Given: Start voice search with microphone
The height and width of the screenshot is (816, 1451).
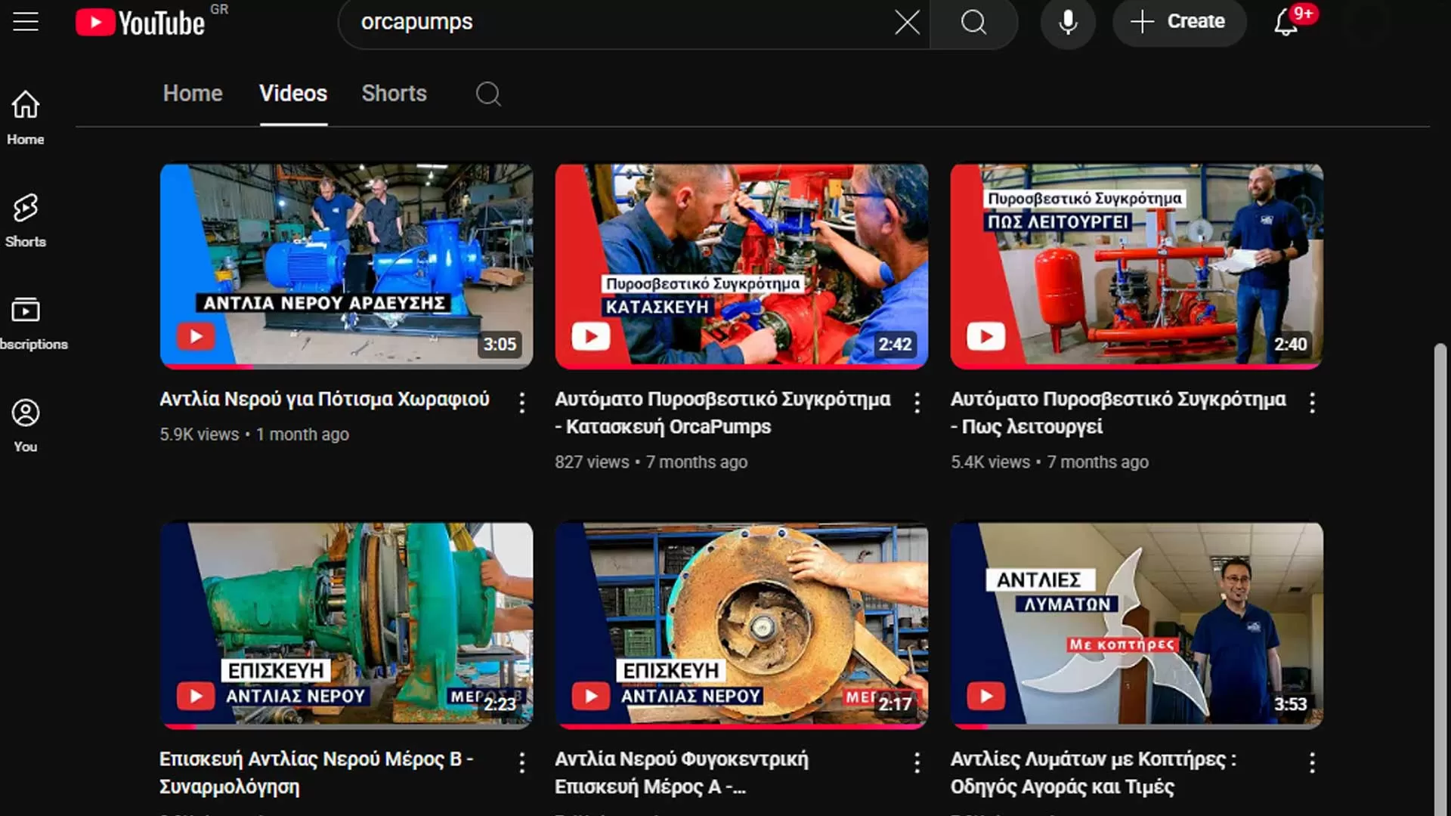Looking at the screenshot, I should point(1068,23).
